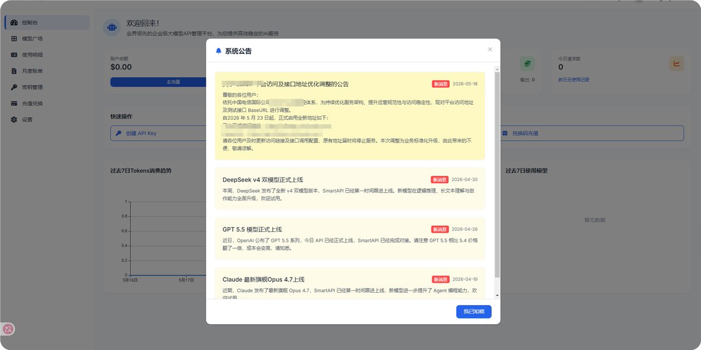This screenshot has width=701, height=350.
Task: Click the 过去7日使用模型 panel title
Action: [x=526, y=171]
